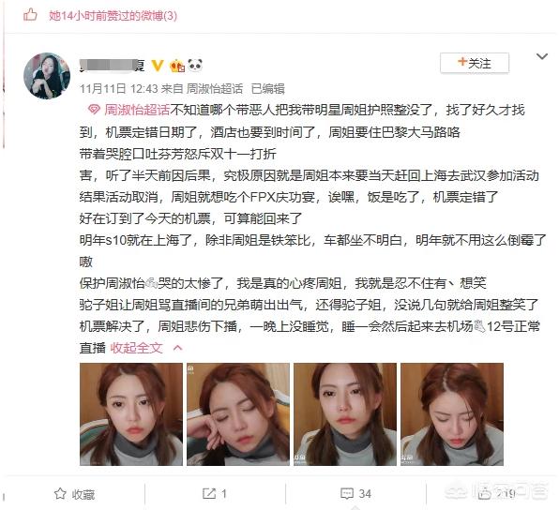Viewport: 559px width, 510px height.
Task: Open the 周淑怡超话 source link in timestamp line
Action: click(215, 88)
